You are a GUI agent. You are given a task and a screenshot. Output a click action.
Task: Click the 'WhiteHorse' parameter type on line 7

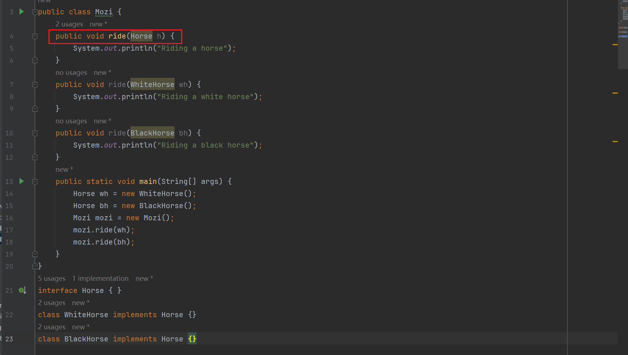tap(152, 85)
